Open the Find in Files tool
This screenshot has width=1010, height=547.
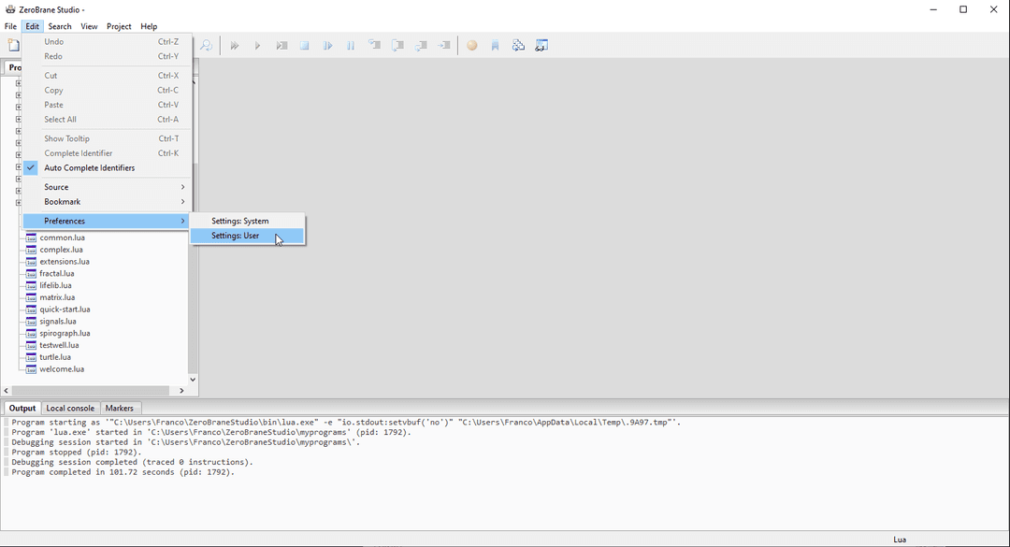pyautogui.click(x=205, y=45)
